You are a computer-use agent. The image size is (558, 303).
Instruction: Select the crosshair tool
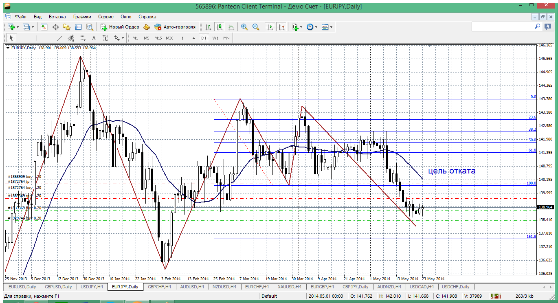coord(23,38)
